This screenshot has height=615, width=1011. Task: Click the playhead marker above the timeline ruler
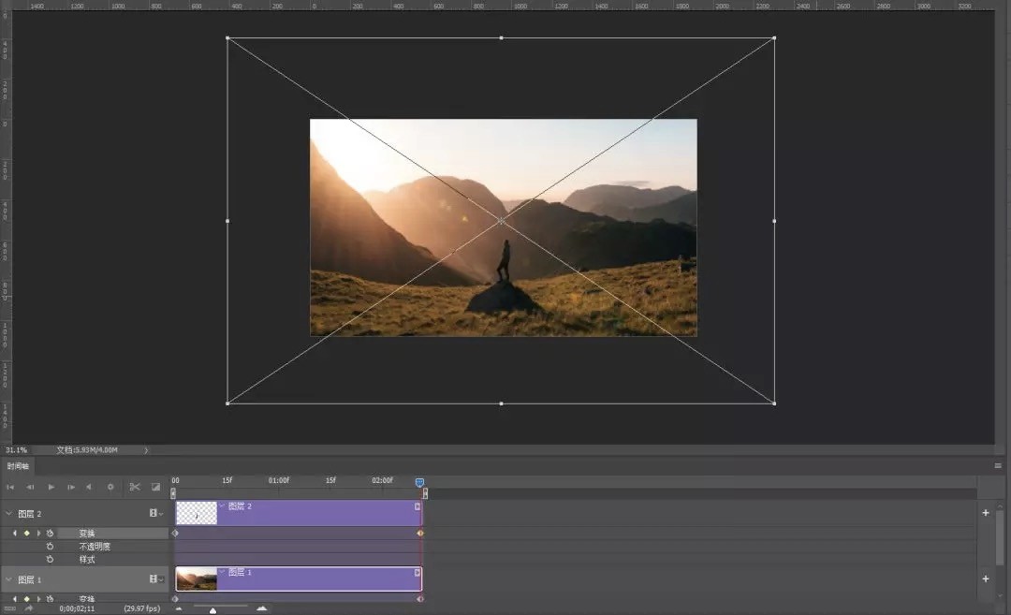click(x=419, y=481)
